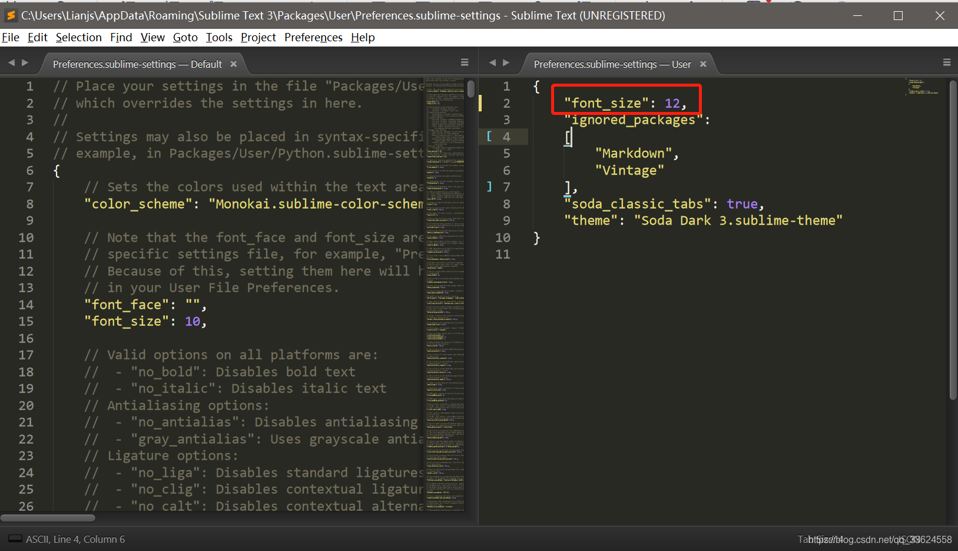Open right pane tab list dropdown
958x551 pixels.
point(947,62)
